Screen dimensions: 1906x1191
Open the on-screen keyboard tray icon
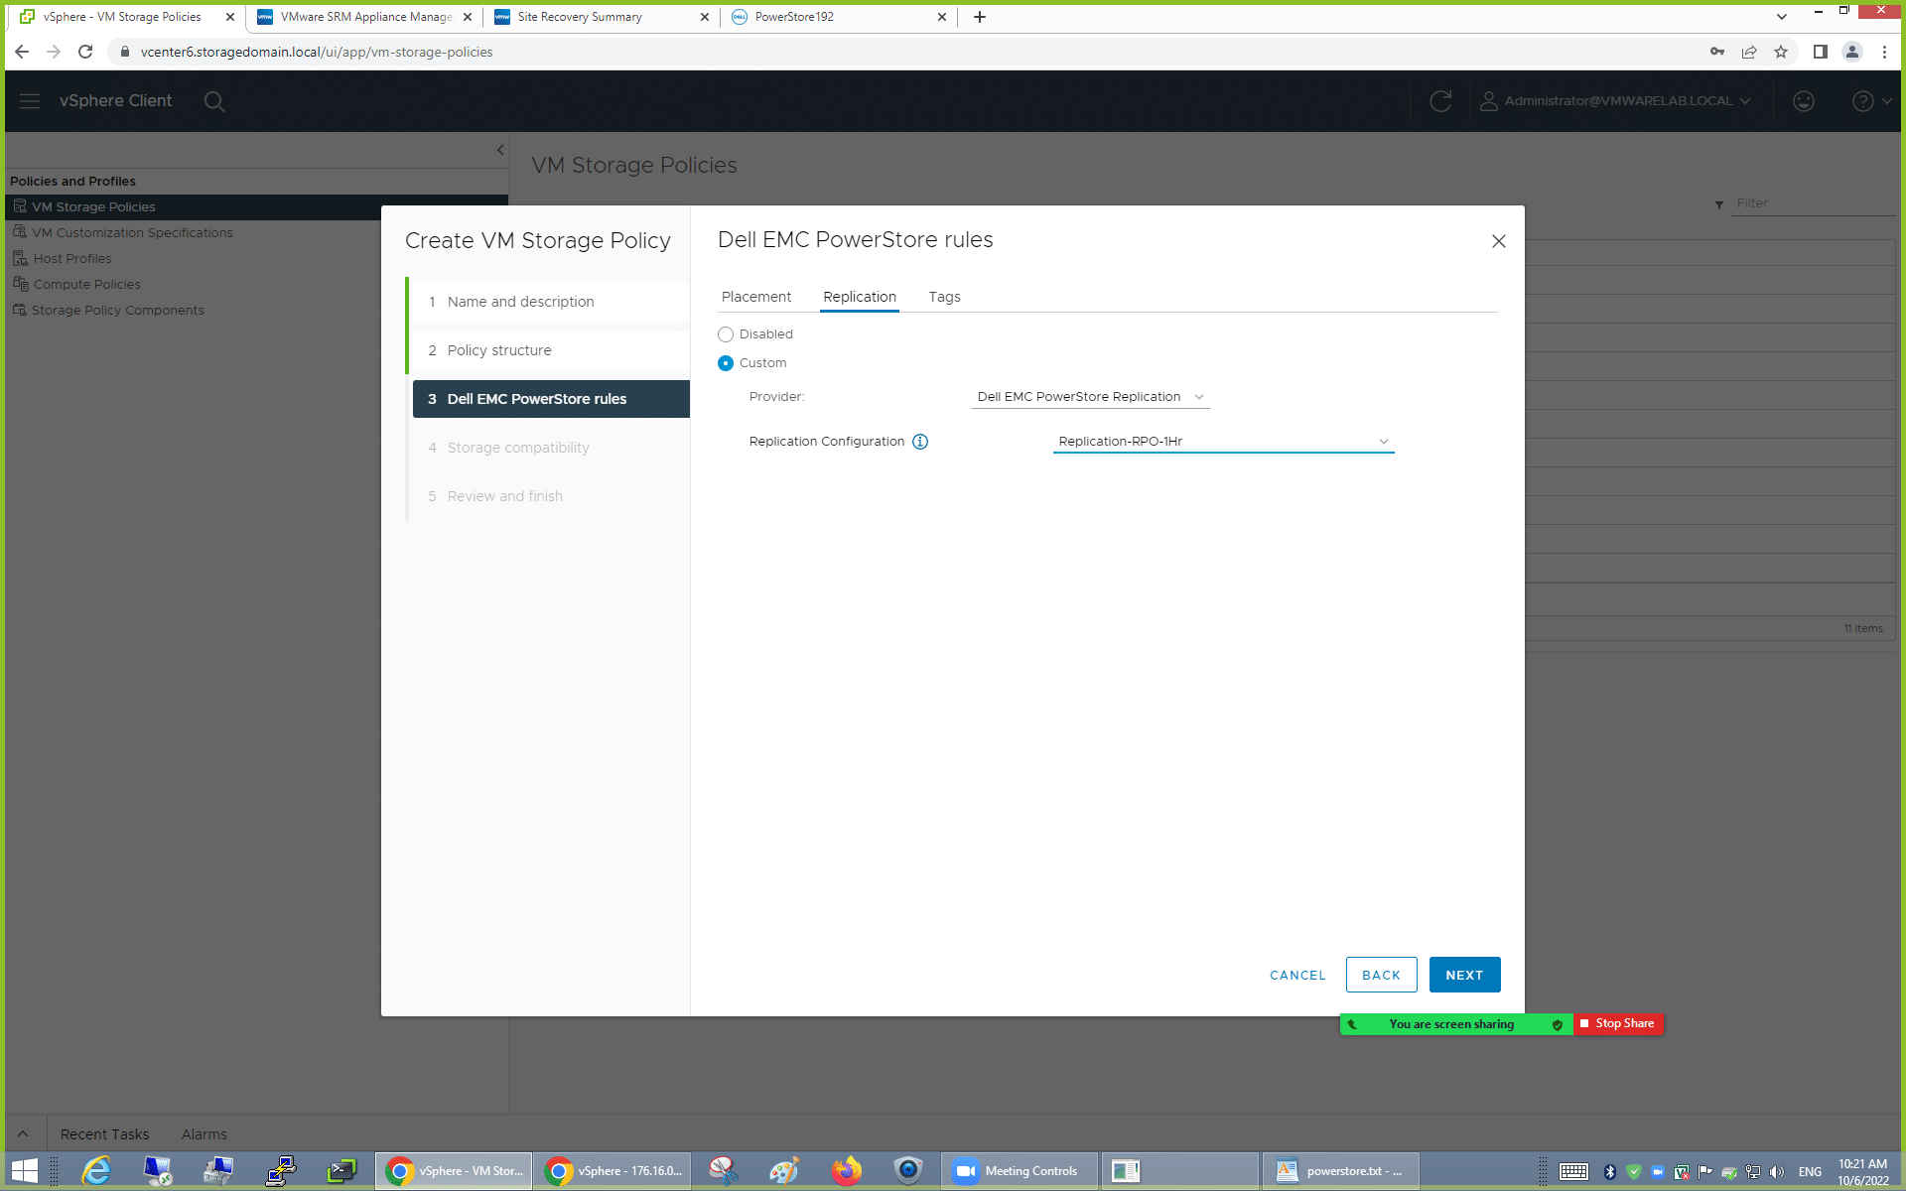pos(1574,1172)
